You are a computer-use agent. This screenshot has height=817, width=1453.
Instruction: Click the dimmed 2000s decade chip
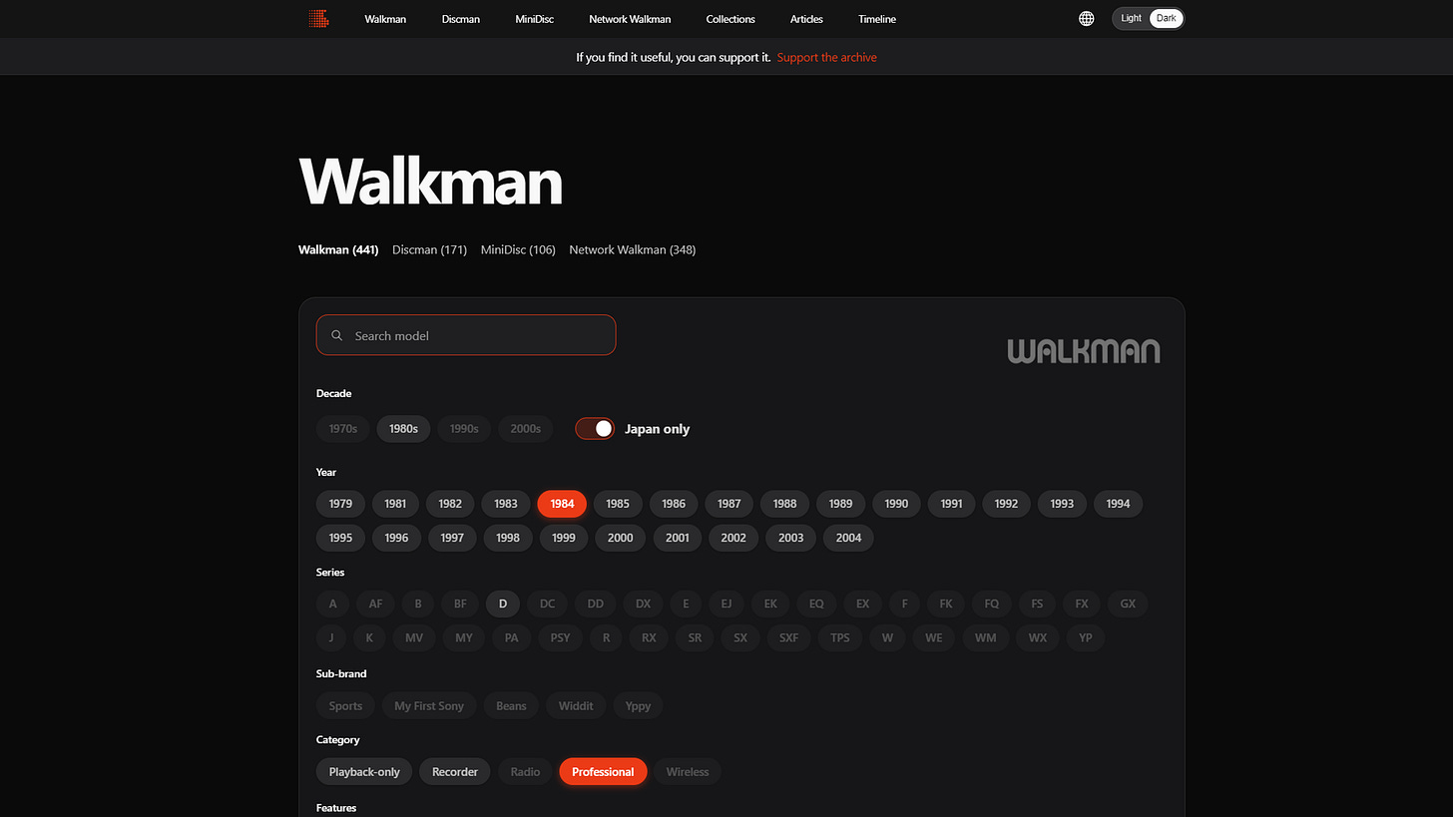click(526, 429)
